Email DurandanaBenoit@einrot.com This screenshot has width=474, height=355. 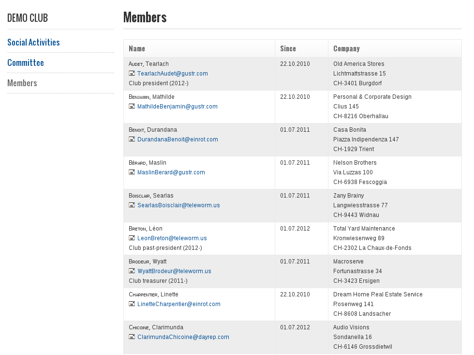(x=178, y=139)
